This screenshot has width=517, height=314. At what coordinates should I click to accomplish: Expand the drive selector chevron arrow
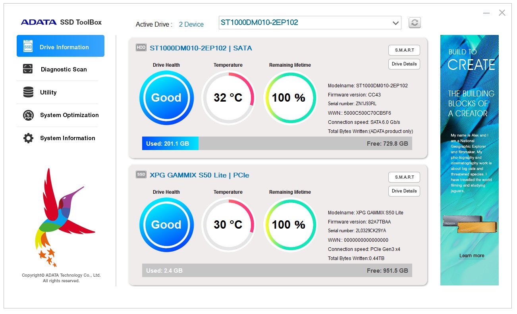[395, 23]
